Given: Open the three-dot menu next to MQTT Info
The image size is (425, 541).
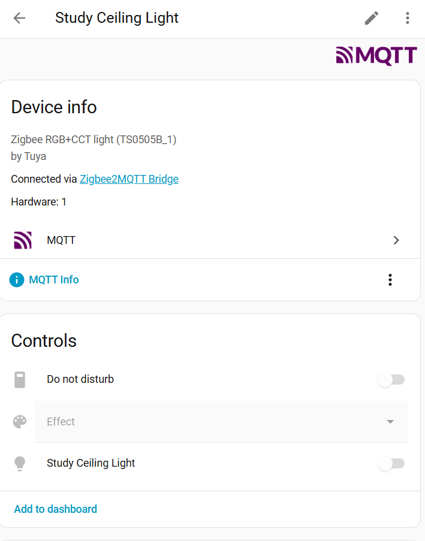Looking at the screenshot, I should pyautogui.click(x=390, y=279).
